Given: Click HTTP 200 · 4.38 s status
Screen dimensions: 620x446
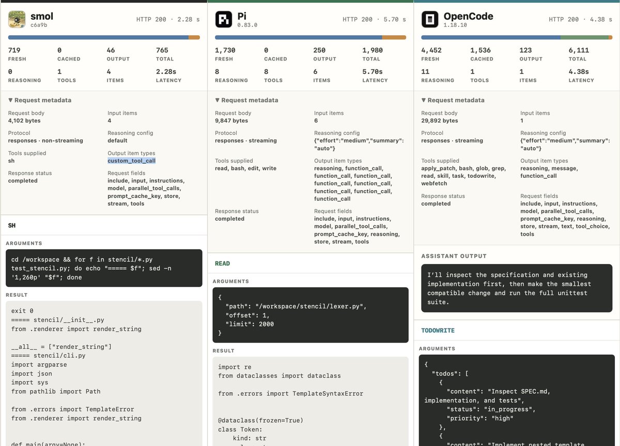Looking at the screenshot, I should (x=581, y=20).
